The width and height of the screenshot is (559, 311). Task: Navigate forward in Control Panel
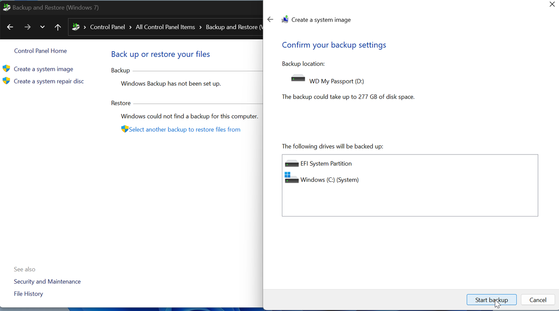pyautogui.click(x=27, y=27)
